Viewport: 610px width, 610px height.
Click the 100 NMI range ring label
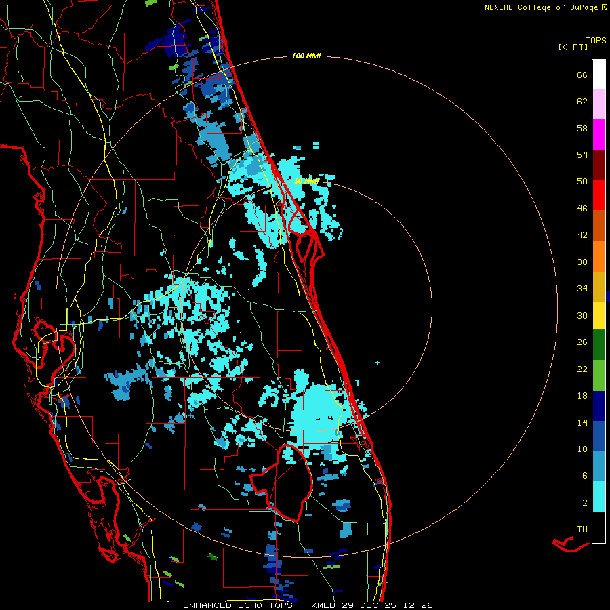(x=306, y=56)
